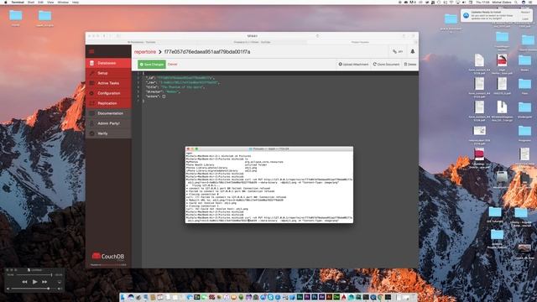Toggle the CouchDB hamburger menu icon
Image resolution: width=537 pixels, height=302 pixels.
[91, 51]
